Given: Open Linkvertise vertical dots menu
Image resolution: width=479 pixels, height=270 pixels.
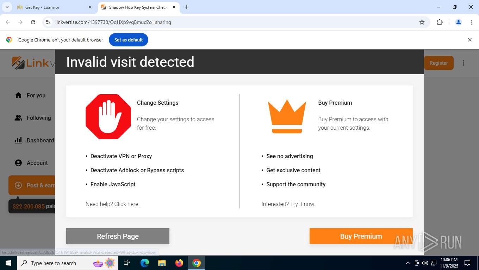Looking at the screenshot, I should [x=464, y=63].
